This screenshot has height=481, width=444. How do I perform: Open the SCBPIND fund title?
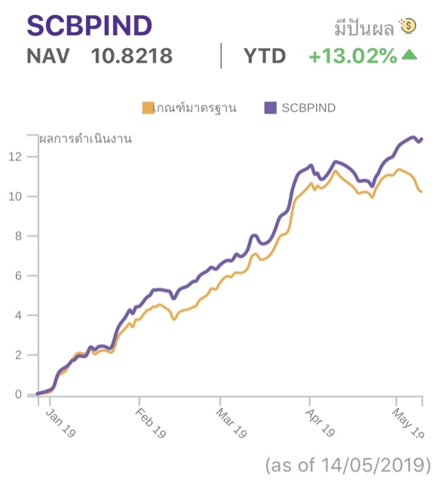(x=90, y=26)
